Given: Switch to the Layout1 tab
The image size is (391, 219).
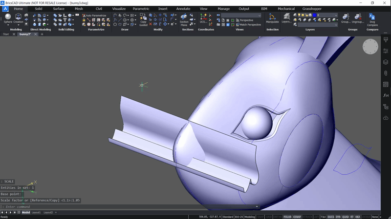Looking at the screenshot, I should (x=36, y=212).
